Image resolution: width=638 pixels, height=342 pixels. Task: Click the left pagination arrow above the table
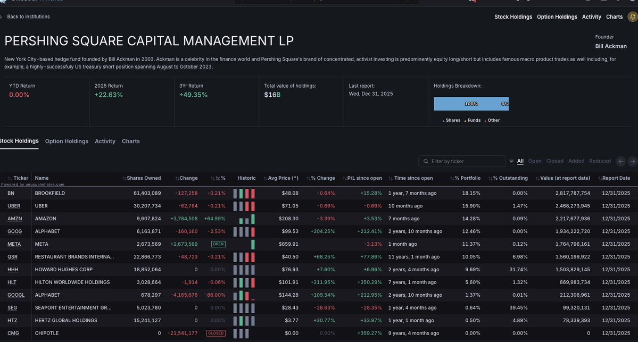(x=620, y=161)
